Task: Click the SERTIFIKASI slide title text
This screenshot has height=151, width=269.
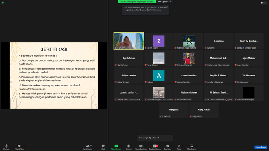Action: [54, 49]
